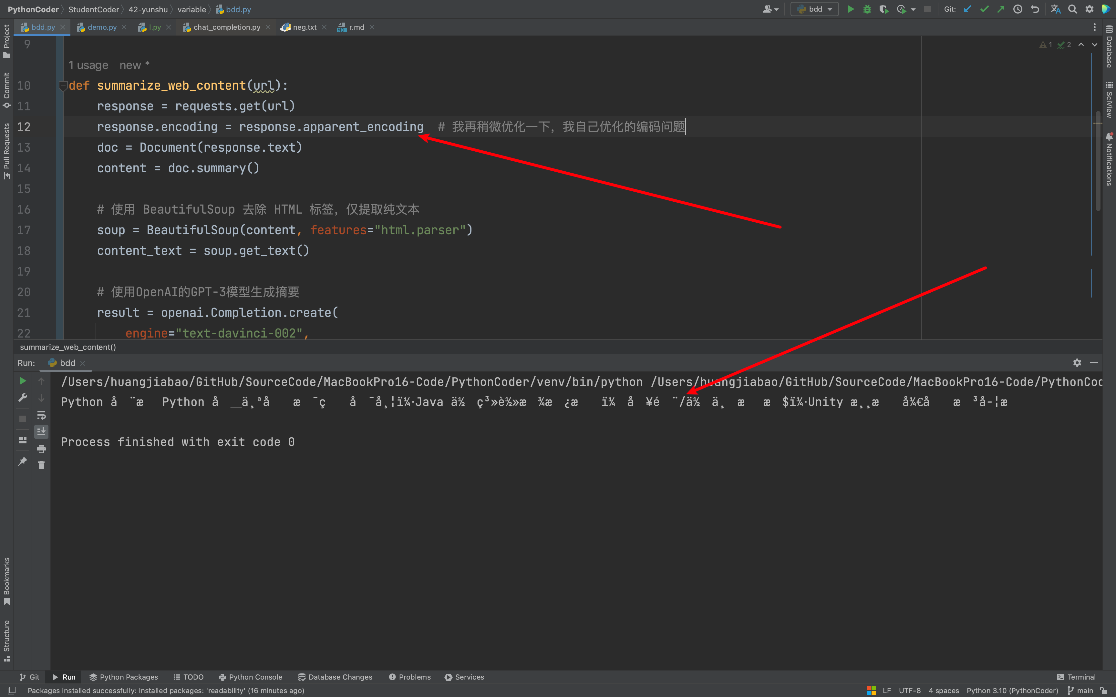Viewport: 1116px width, 697px height.
Task: Rerun bdd in the Run panel
Action: click(x=23, y=381)
